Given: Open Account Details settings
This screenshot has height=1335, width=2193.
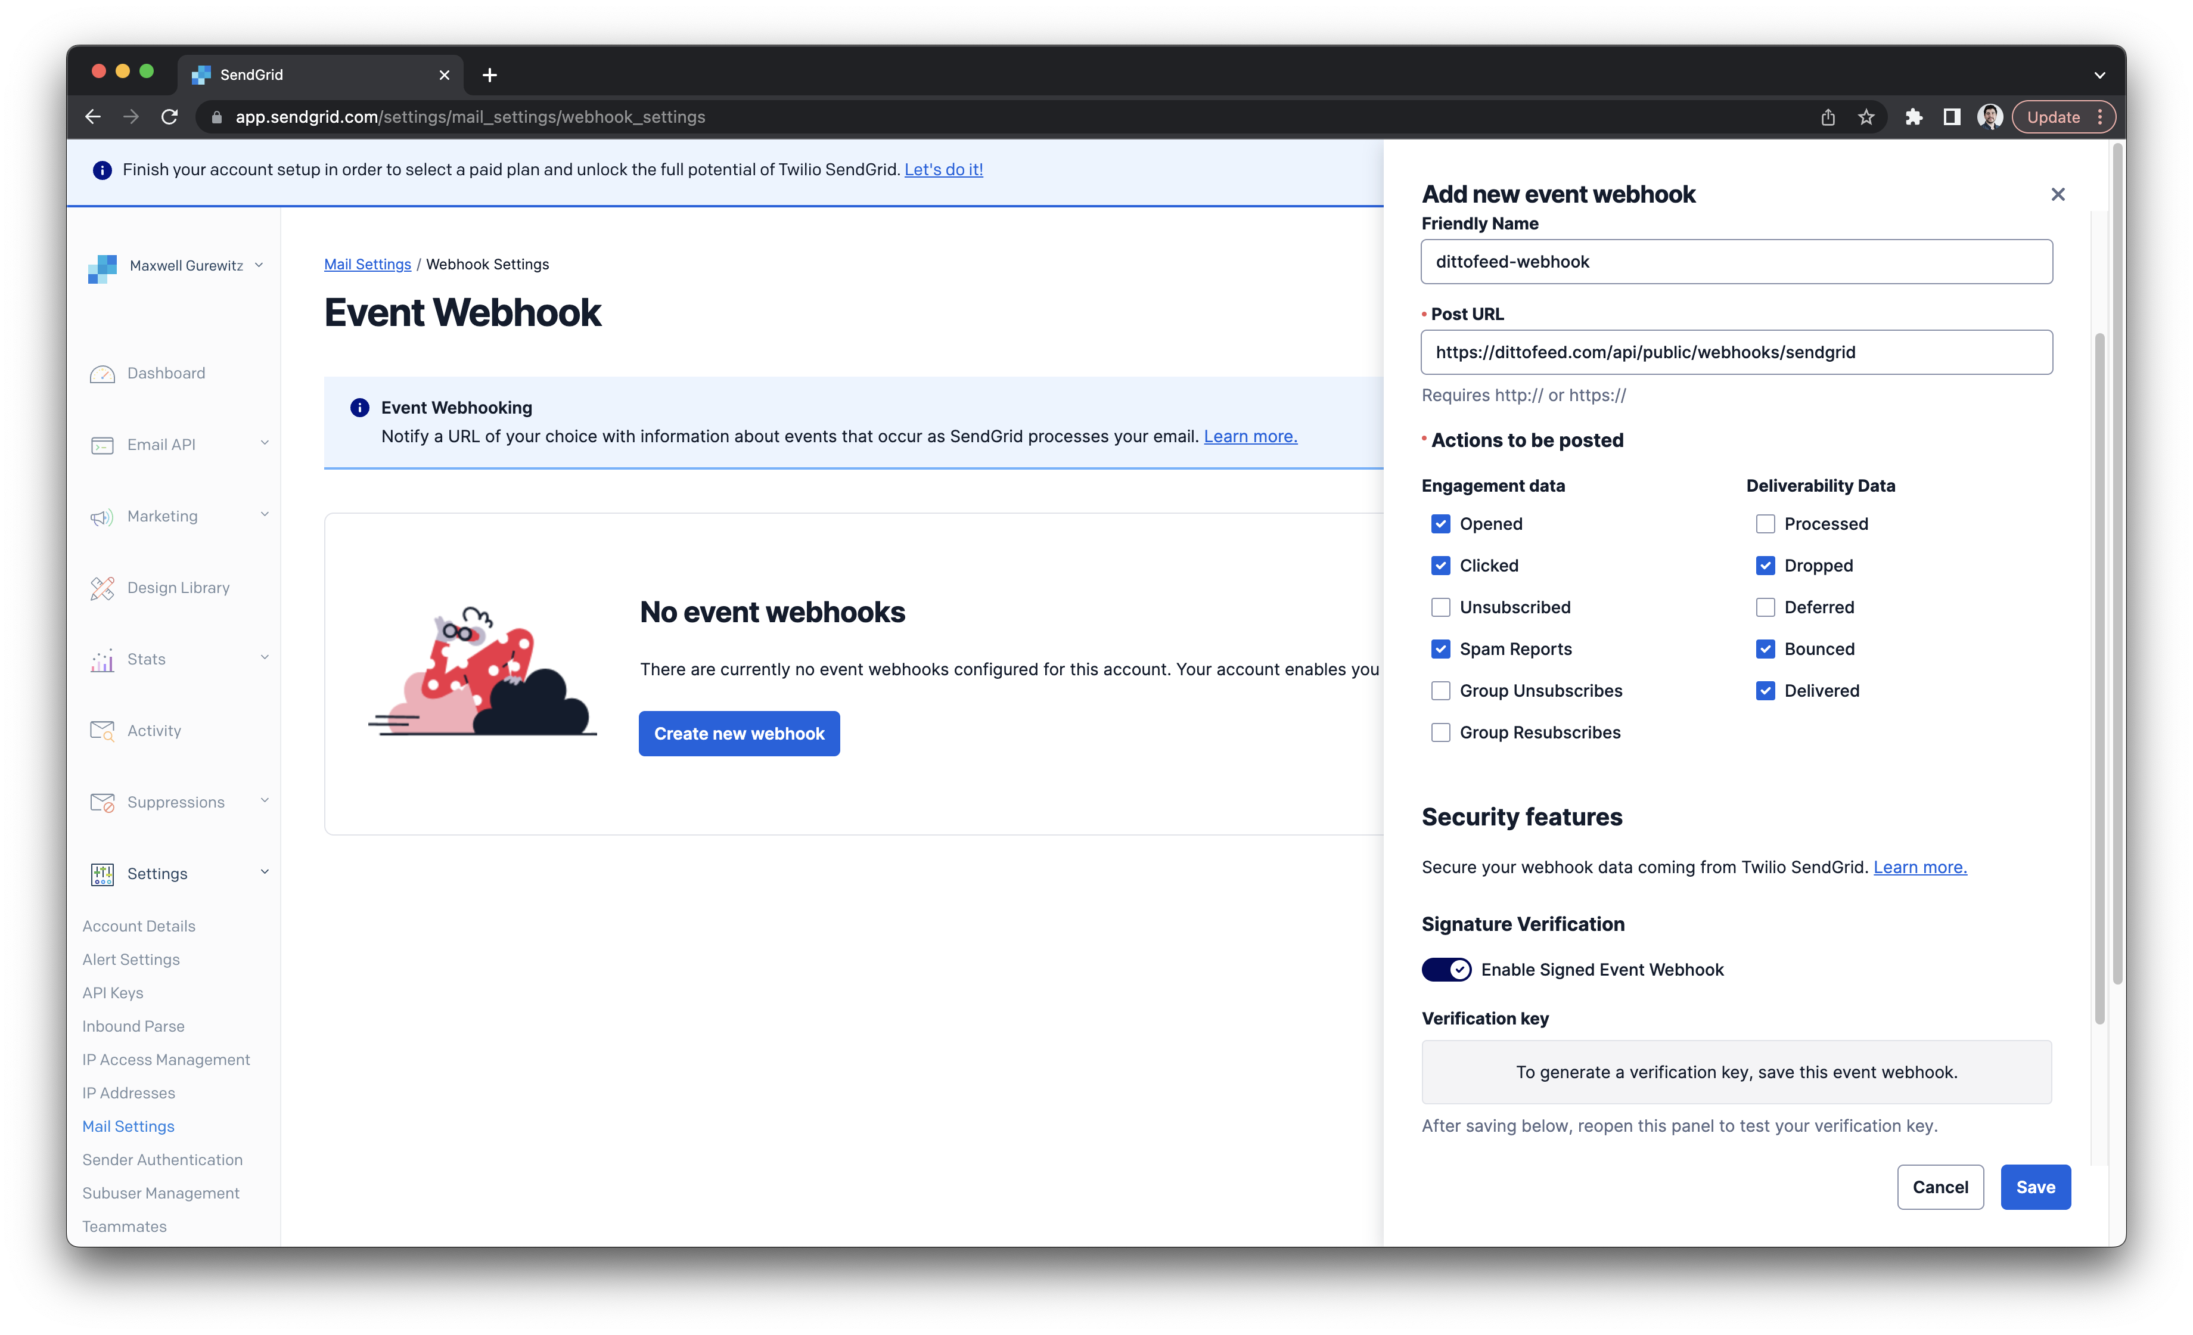Looking at the screenshot, I should tap(139, 927).
